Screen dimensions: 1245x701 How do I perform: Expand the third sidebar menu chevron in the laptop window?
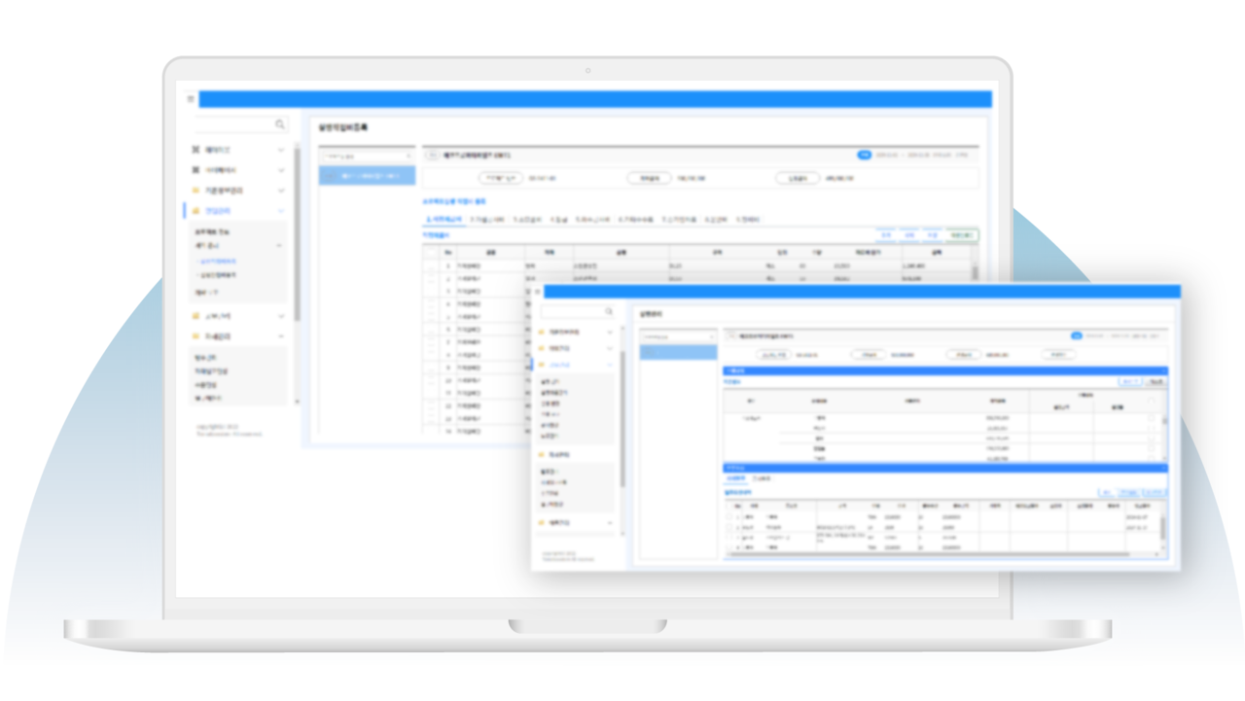click(281, 191)
